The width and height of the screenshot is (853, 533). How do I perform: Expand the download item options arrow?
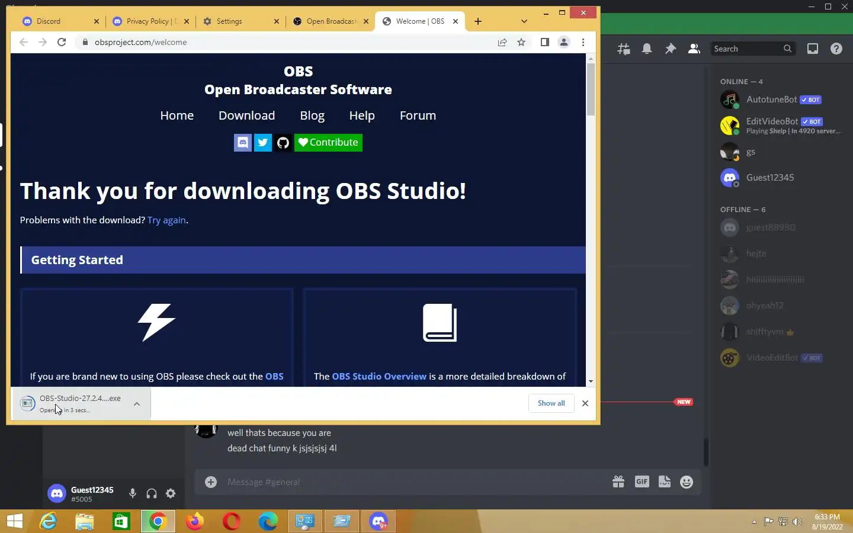pyautogui.click(x=137, y=404)
